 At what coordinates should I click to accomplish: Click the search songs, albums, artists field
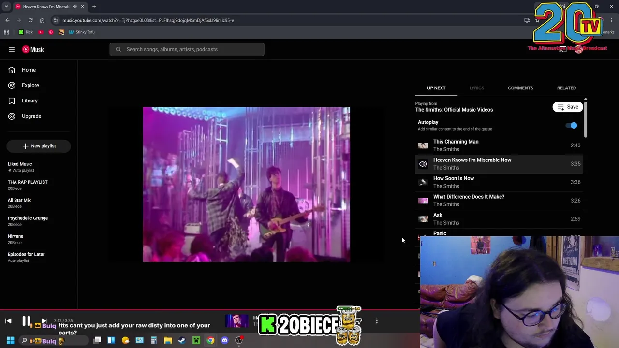point(187,49)
